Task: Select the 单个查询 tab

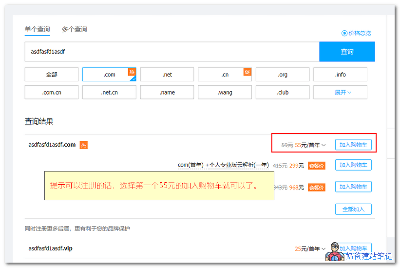Action: tap(37, 29)
